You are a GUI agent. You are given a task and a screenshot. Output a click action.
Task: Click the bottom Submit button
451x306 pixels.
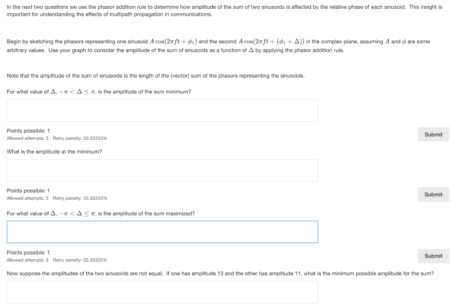[x=433, y=256]
